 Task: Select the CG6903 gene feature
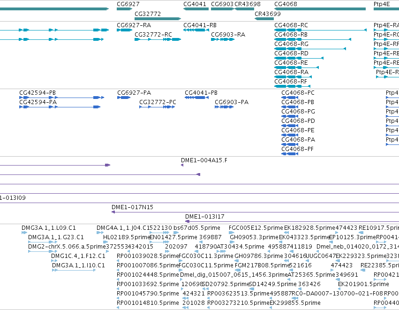(222, 9)
